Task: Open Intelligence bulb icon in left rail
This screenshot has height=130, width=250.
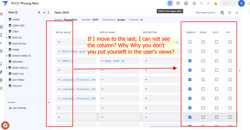Action: pos(1,64)
